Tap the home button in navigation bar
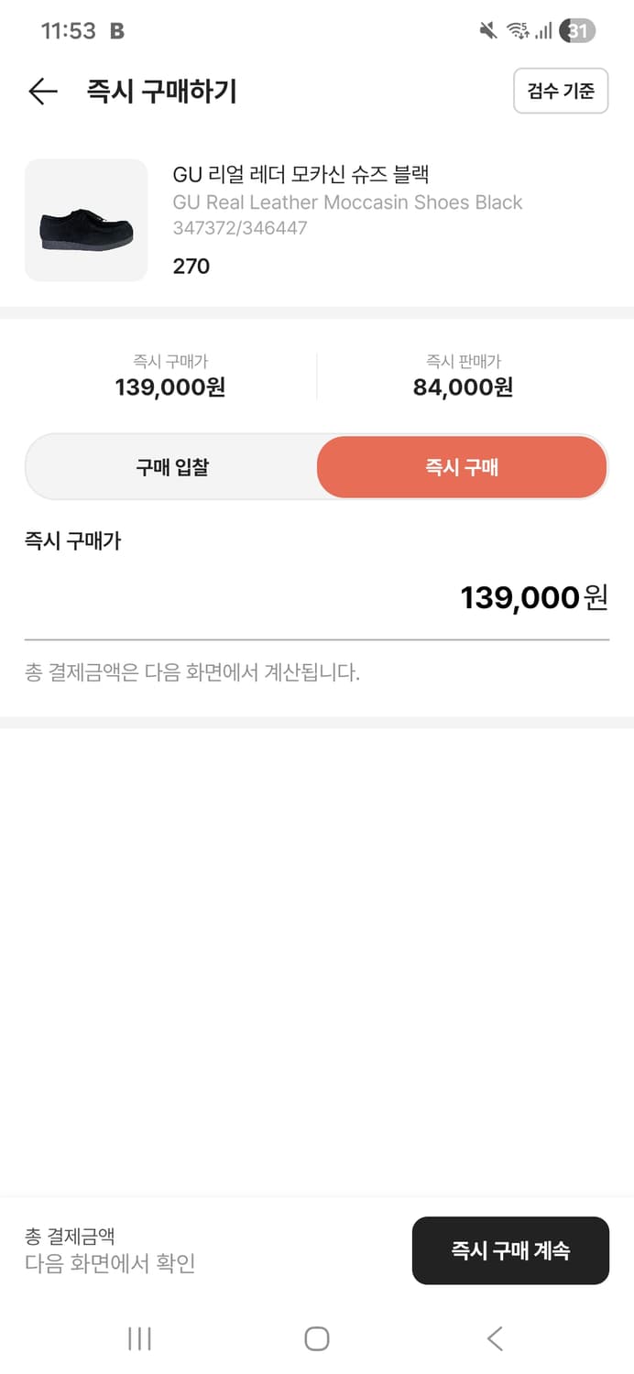Image resolution: width=634 pixels, height=1374 pixels. (316, 1338)
